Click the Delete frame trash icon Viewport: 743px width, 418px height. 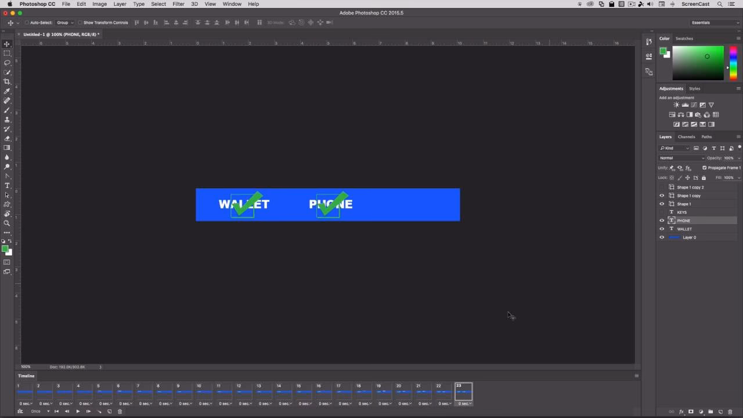tap(120, 411)
